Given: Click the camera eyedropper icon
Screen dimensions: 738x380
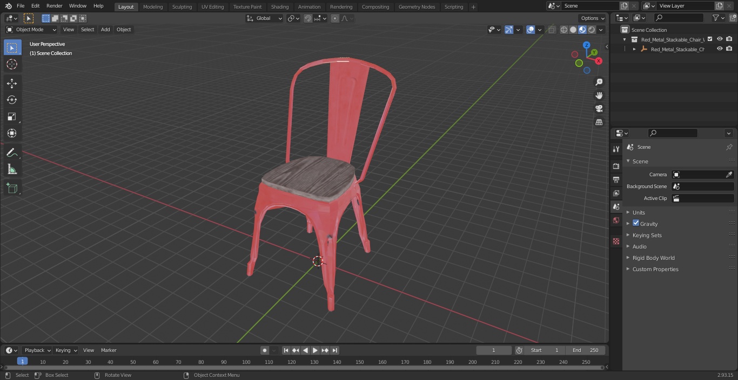Looking at the screenshot, I should [729, 175].
